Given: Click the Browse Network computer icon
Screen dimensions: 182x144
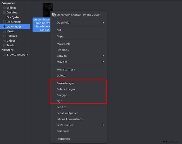Looking at the screenshot, I should [4, 55].
